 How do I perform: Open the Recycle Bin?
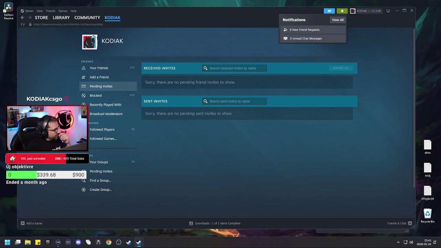pos(428,216)
